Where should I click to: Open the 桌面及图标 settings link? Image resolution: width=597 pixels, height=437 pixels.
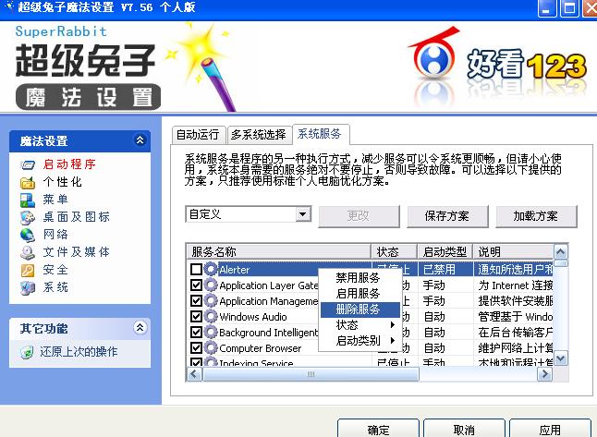point(76,217)
